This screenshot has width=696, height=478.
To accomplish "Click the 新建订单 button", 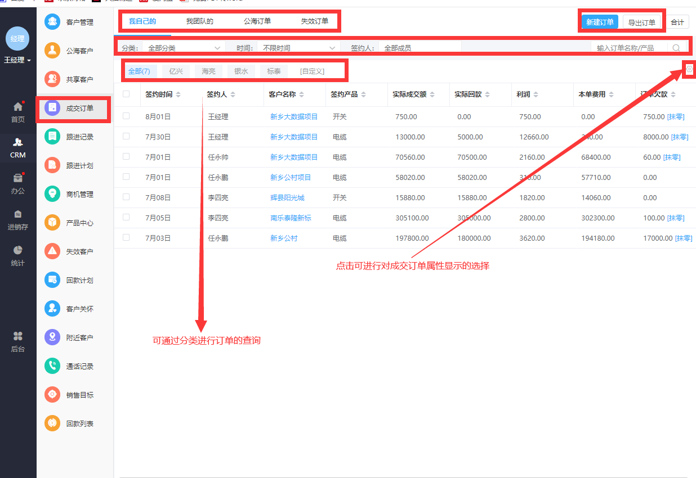I will tap(600, 22).
